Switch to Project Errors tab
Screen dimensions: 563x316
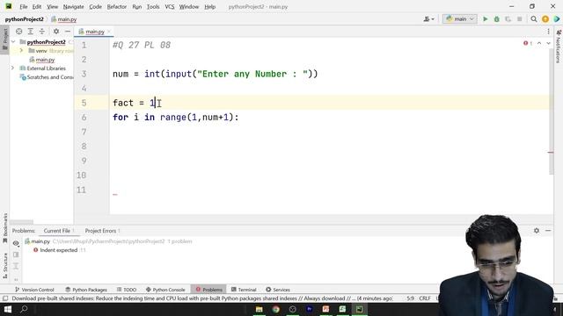(x=102, y=231)
